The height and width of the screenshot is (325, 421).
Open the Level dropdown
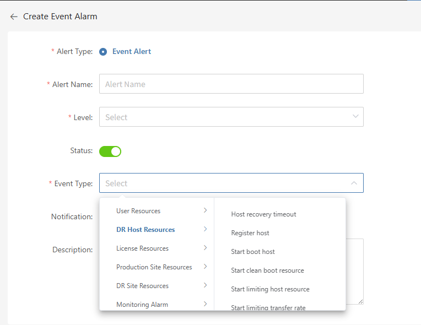pyautogui.click(x=231, y=117)
